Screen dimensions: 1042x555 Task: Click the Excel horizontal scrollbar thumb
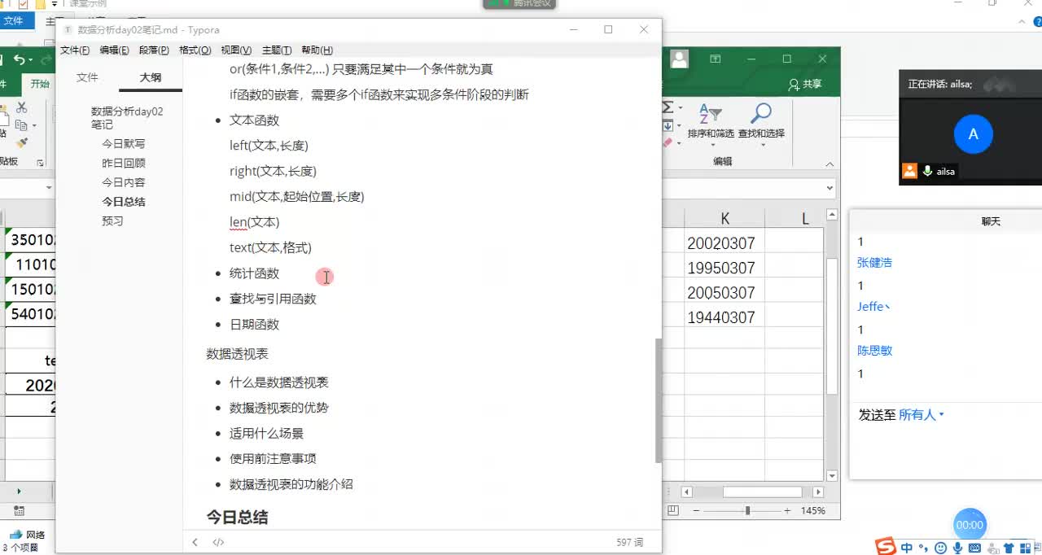(762, 492)
